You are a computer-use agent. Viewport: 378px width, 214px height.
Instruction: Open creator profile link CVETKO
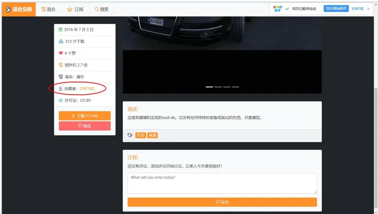(x=87, y=89)
